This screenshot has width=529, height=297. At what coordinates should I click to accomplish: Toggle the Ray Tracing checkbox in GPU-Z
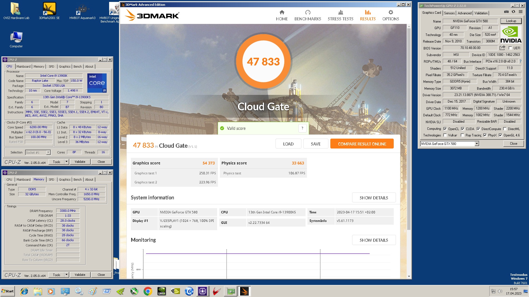coord(462,135)
